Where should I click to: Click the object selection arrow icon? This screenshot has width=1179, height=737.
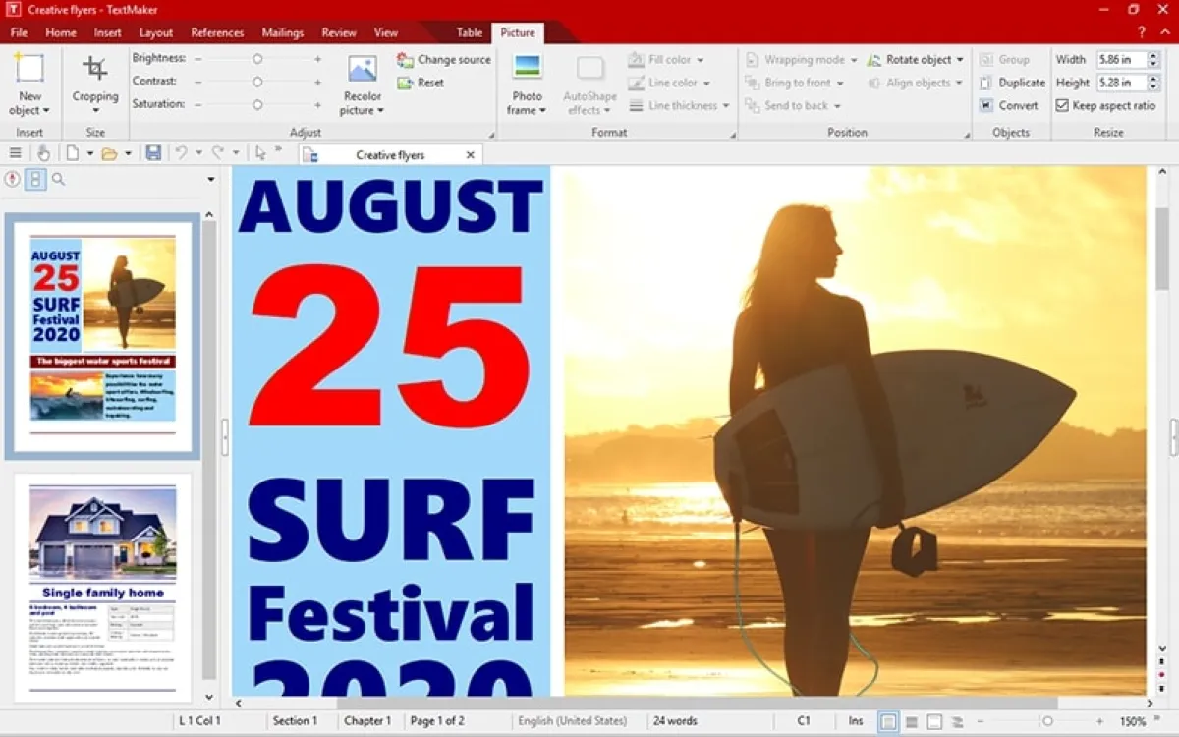260,153
